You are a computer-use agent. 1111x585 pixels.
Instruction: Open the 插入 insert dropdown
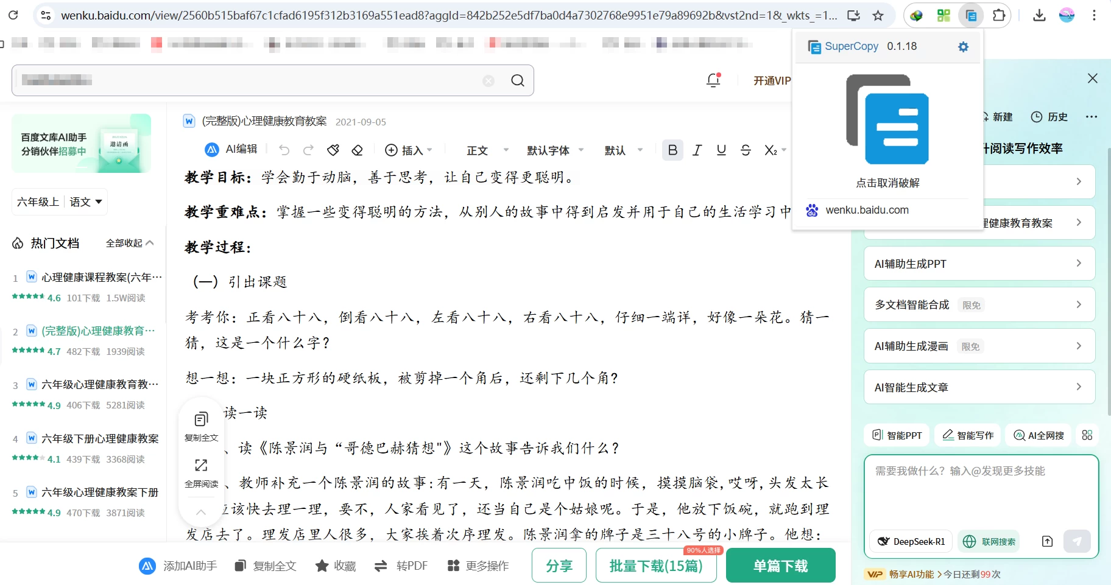click(409, 150)
